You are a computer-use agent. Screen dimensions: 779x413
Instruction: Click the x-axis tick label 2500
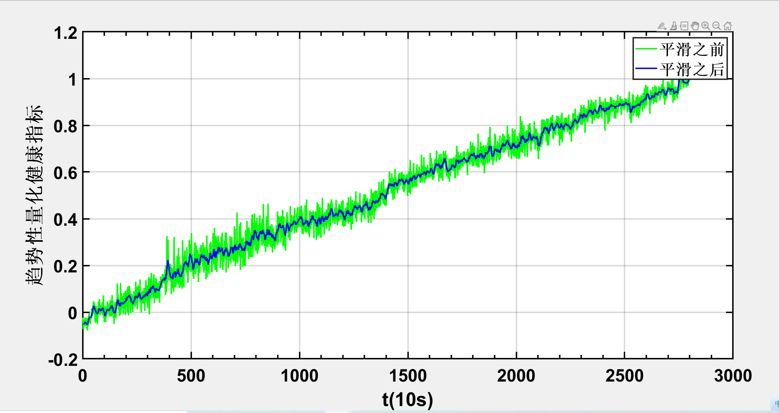point(625,376)
